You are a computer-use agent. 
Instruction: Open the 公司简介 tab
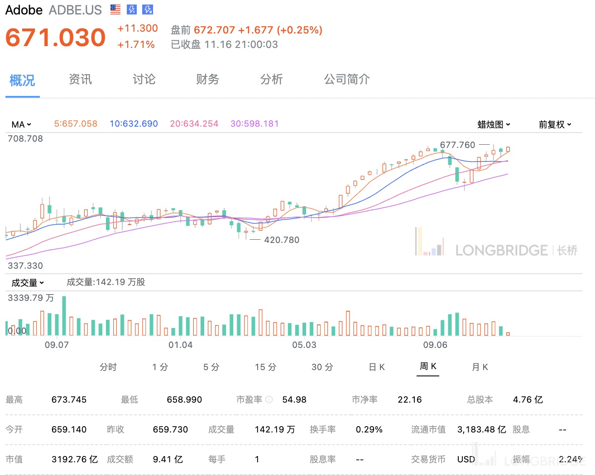(347, 80)
